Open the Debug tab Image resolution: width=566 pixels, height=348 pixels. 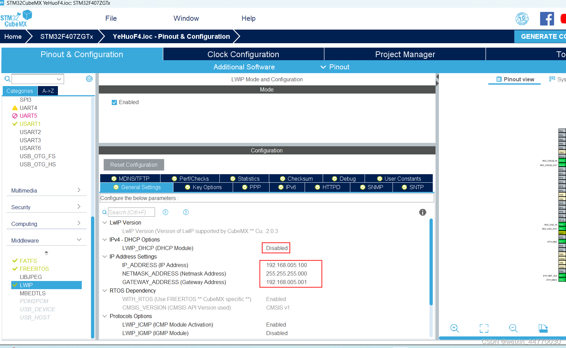pyautogui.click(x=344, y=179)
